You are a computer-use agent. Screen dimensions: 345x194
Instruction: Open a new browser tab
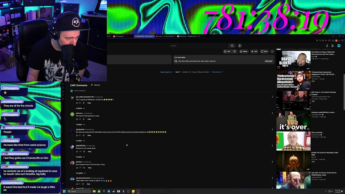pos(199,36)
